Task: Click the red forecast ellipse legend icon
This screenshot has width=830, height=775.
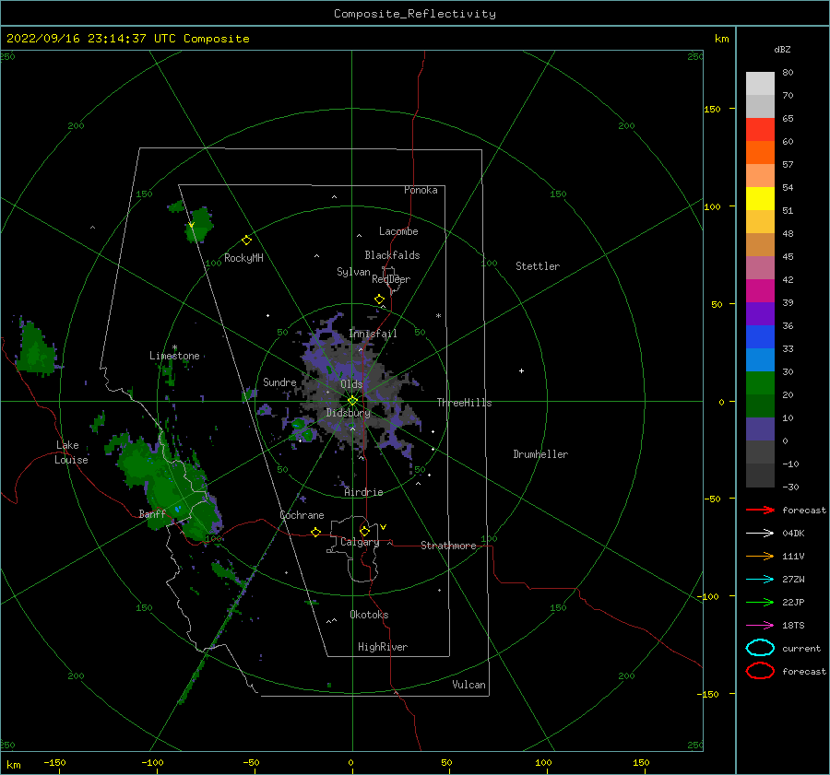Action: point(760,671)
